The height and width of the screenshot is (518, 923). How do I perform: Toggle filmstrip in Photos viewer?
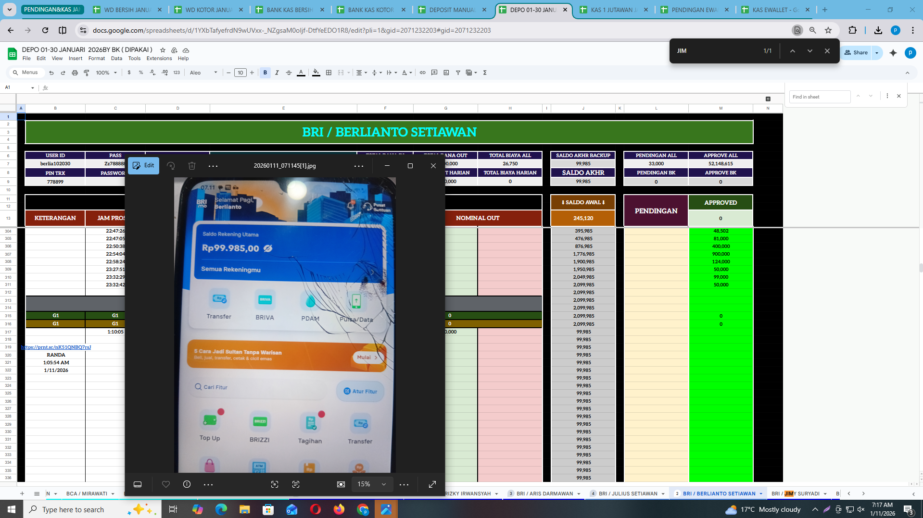pos(138,484)
